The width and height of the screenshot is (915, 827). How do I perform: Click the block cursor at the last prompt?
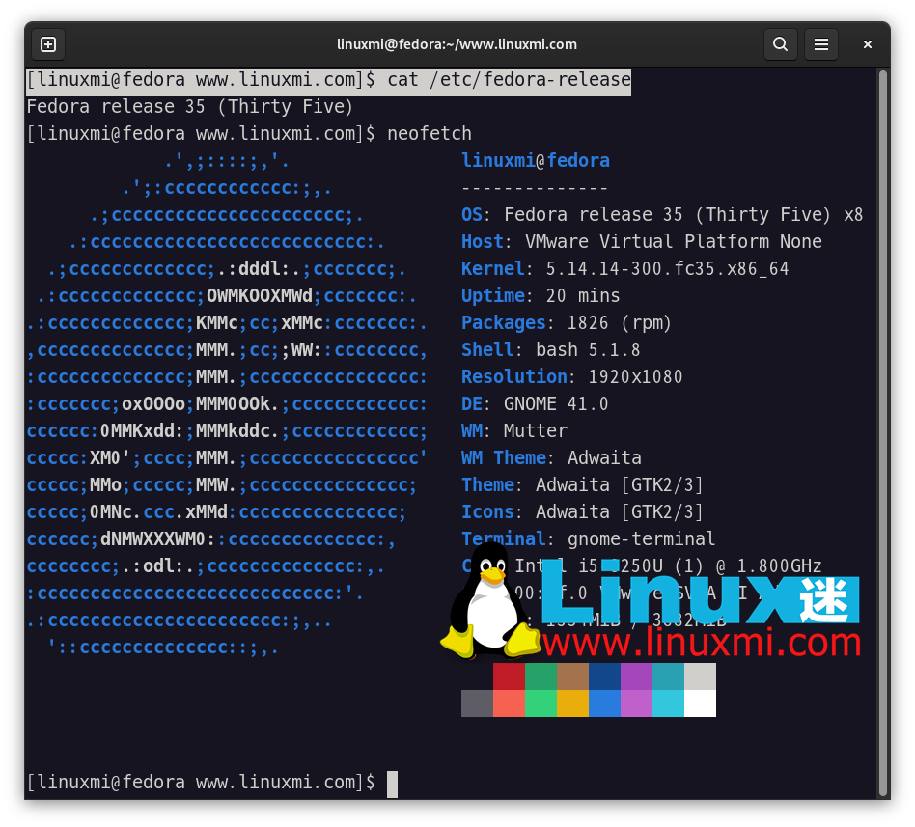392,784
